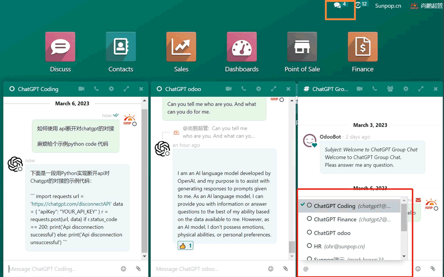Start video call in ChatGPT odoo chat
The width and height of the screenshot is (444, 277).
(x=229, y=89)
